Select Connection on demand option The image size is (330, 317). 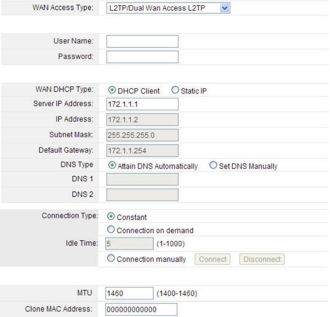[x=111, y=229]
